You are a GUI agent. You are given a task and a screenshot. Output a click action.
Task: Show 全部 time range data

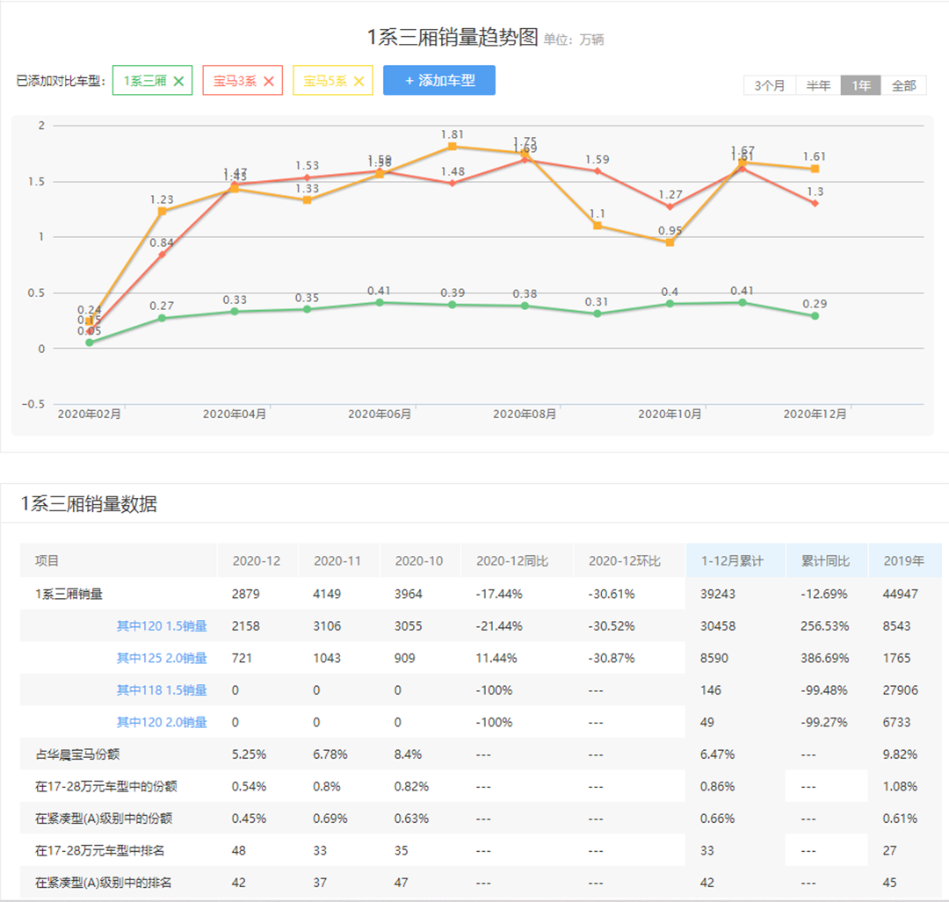coord(903,85)
